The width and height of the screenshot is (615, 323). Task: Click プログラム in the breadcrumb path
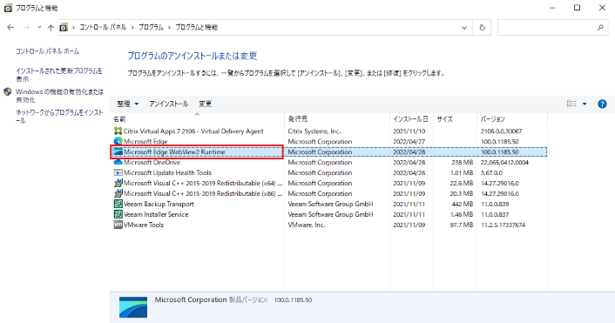click(151, 28)
